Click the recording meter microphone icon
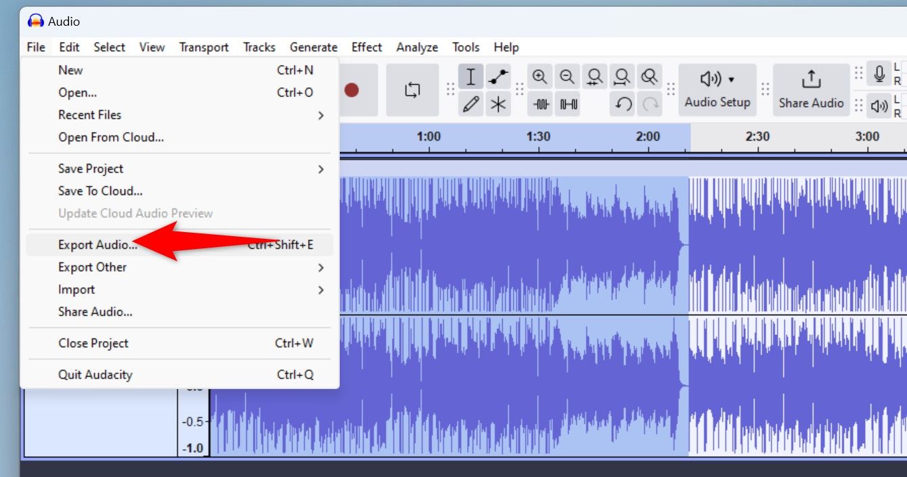Screen dimensions: 907x477 tap(879, 74)
